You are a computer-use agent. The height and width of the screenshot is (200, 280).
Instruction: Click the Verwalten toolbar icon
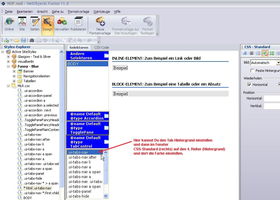(62, 24)
